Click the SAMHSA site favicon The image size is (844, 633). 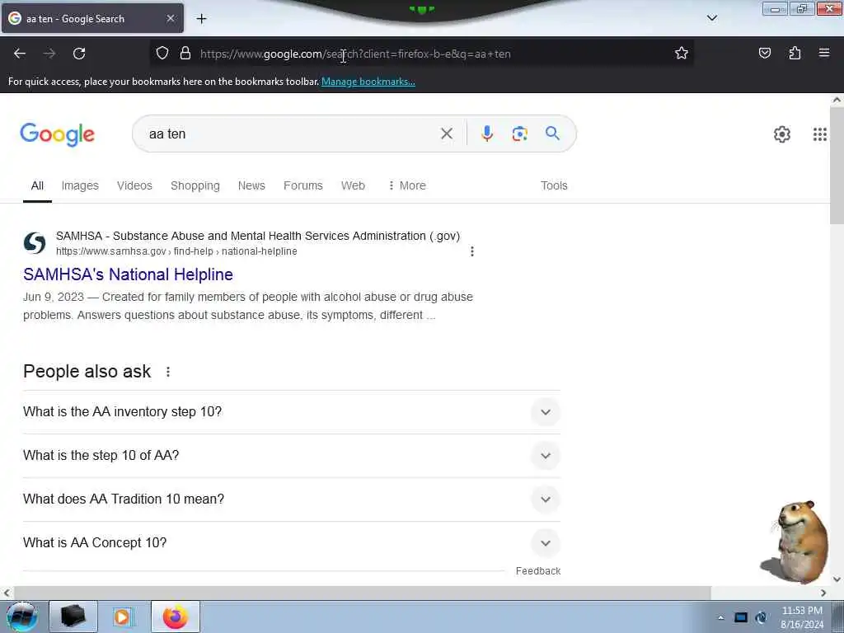(35, 243)
